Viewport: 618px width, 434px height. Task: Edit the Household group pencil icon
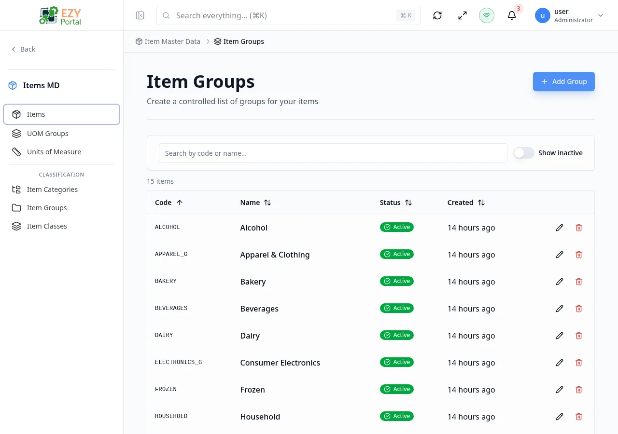pos(560,417)
